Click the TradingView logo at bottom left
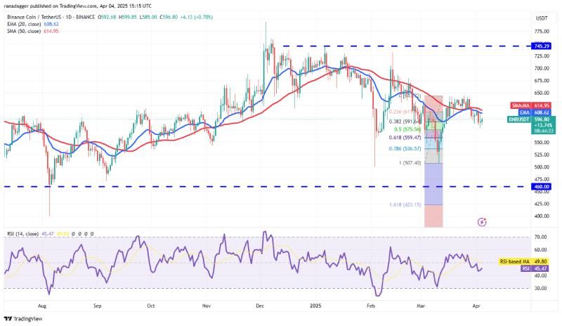The width and height of the screenshot is (562, 326). click(23, 318)
